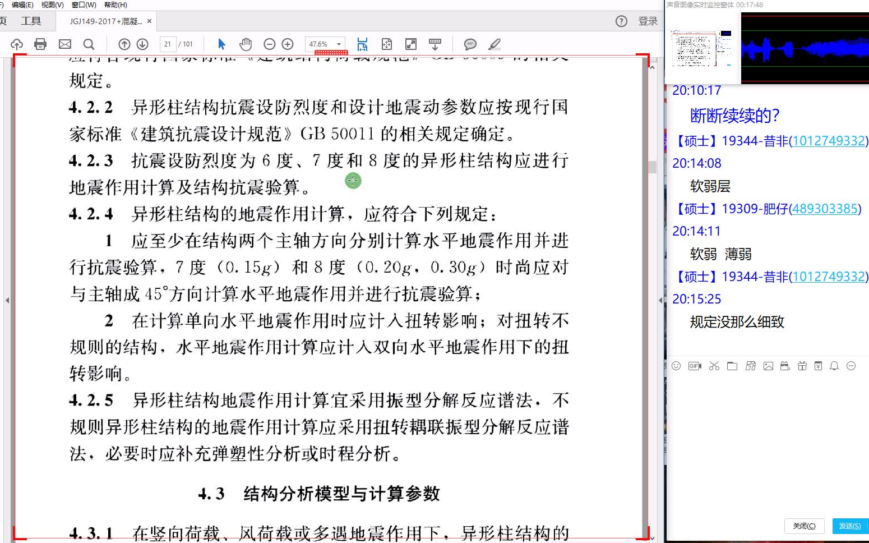The image size is (869, 543).
Task: Take a screenshot with scissors icon
Action: pos(714,366)
